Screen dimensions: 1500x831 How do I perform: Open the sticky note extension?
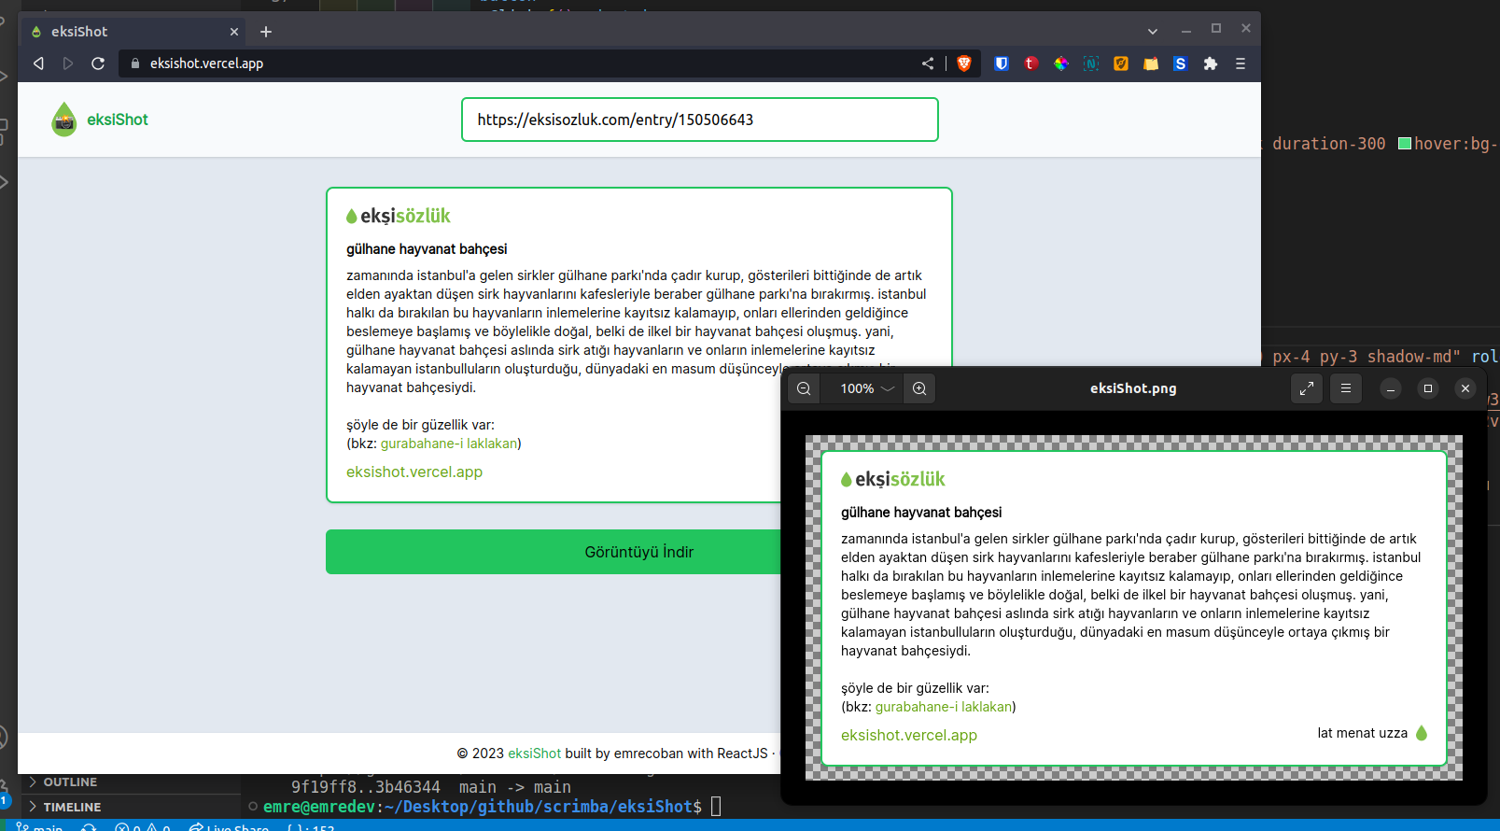[x=1151, y=63]
